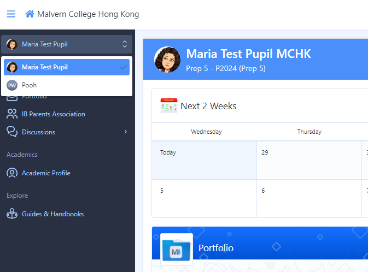368x272 pixels.
Task: Select the calendar cell for the 6th
Action: 309,199
